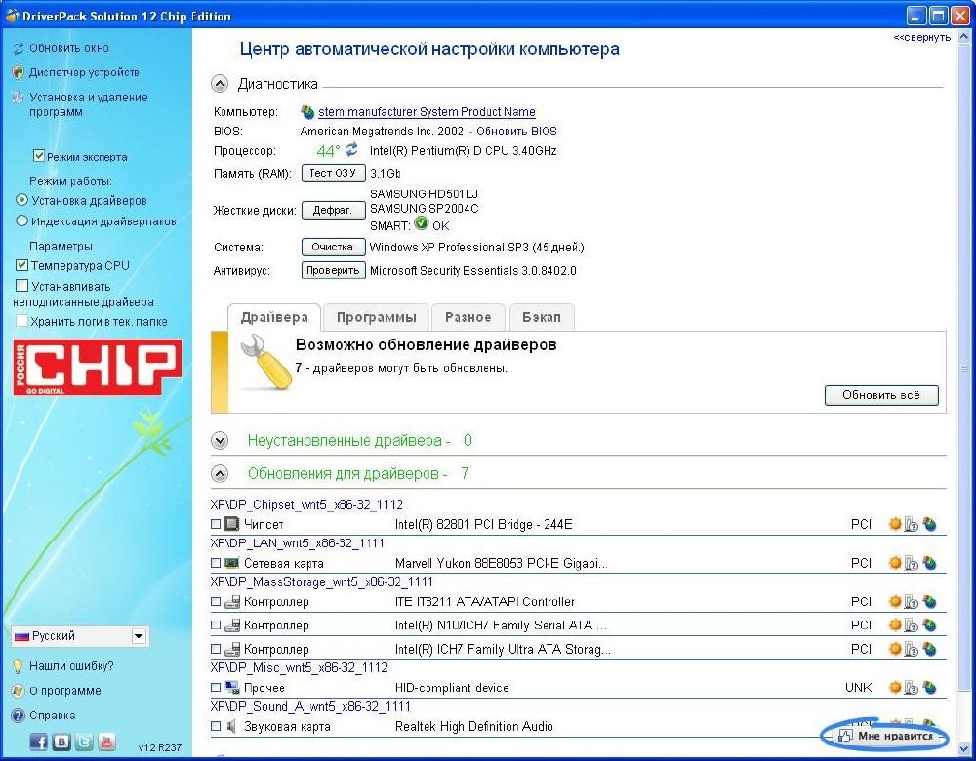Click orange gear icon for Сетевая карта row
This screenshot has height=761, width=976.
(895, 563)
